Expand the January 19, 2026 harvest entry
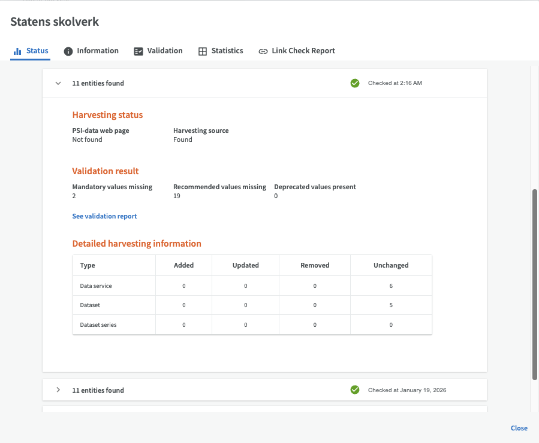This screenshot has width=539, height=443. (58, 390)
